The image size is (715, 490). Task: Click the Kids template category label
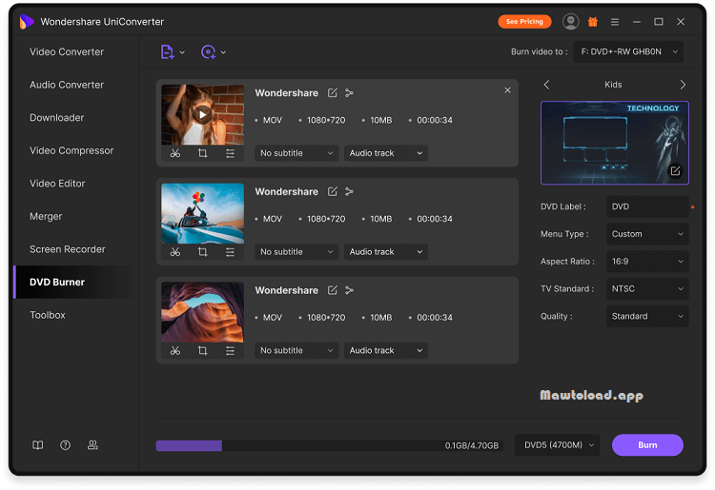pyautogui.click(x=613, y=85)
